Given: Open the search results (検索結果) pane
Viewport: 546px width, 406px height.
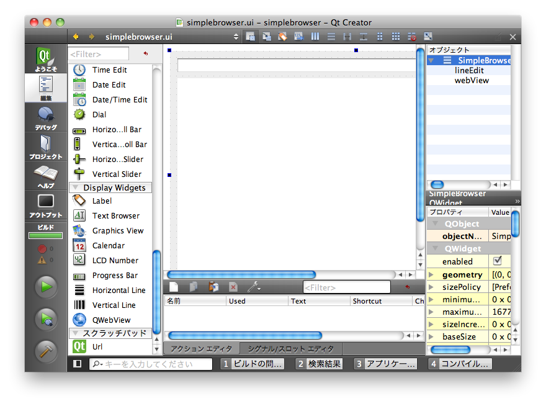Looking at the screenshot, I should (x=320, y=364).
